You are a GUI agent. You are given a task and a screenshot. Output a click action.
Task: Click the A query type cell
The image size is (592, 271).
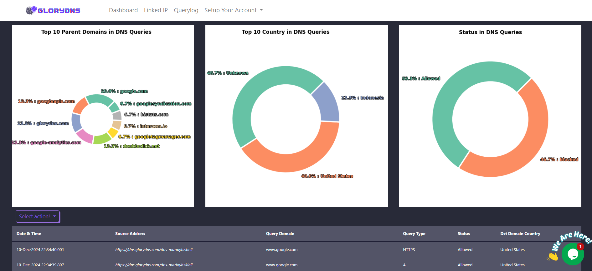[x=404, y=265]
